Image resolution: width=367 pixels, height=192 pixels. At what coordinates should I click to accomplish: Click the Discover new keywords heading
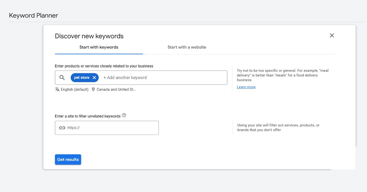(x=89, y=36)
